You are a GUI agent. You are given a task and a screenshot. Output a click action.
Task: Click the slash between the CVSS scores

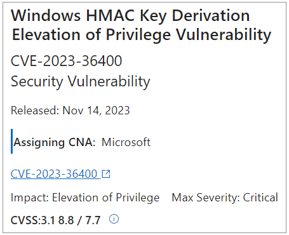[x=79, y=220]
